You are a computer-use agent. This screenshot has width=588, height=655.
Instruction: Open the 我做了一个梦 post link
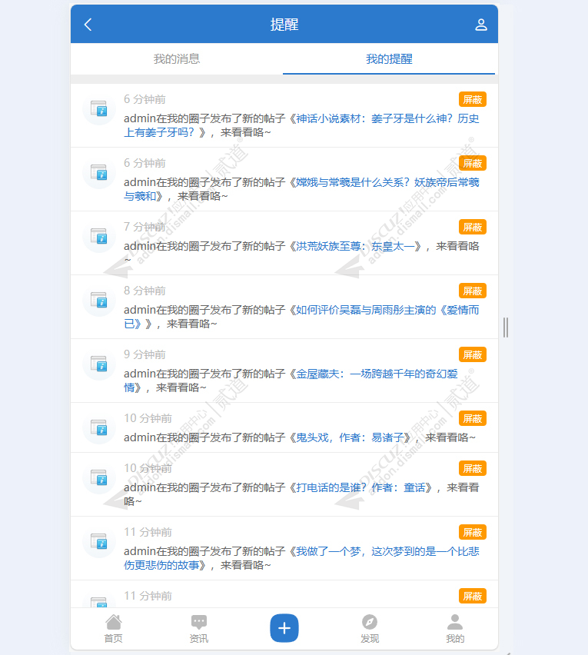[x=387, y=551]
